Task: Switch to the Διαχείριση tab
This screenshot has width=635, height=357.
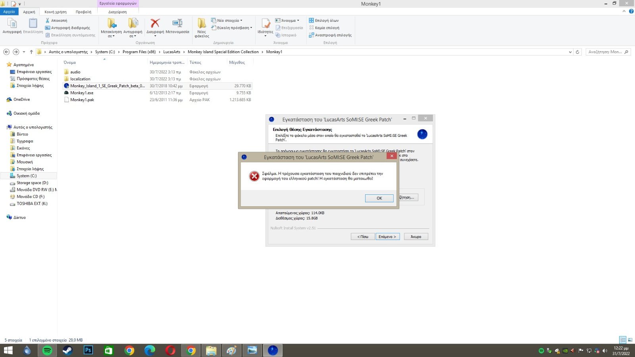Action: click(117, 12)
